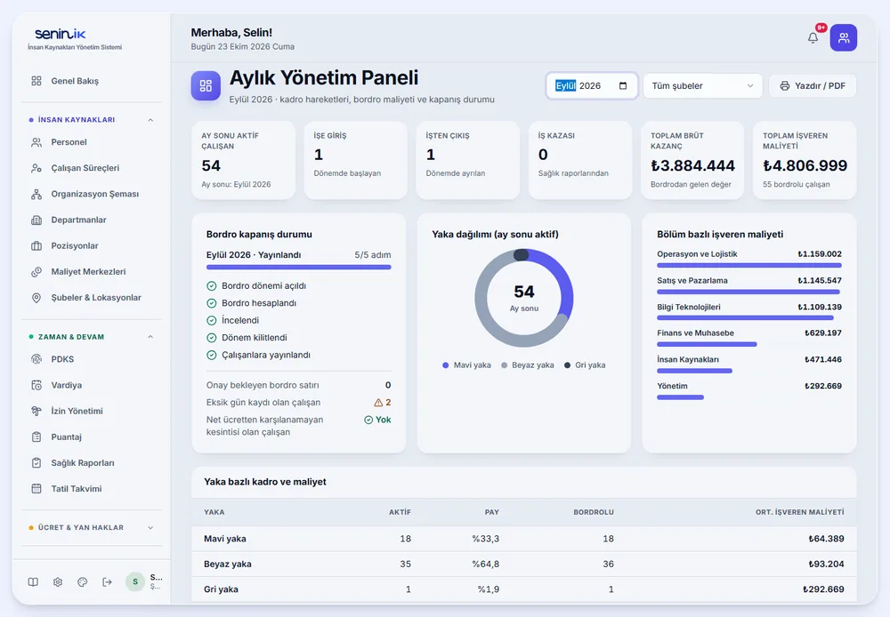Click the seninİK logo
Viewport: 890px width, 617px height.
61,34
